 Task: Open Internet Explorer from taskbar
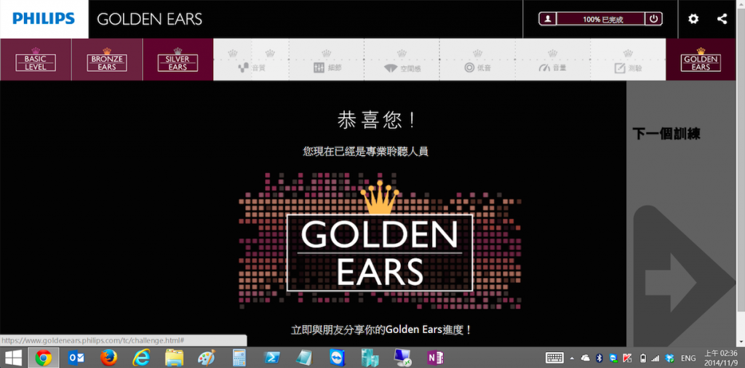pyautogui.click(x=141, y=358)
